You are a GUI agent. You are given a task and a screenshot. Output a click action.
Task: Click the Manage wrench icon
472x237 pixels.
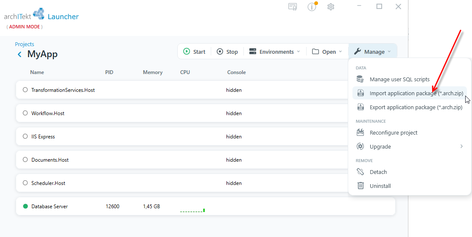point(357,52)
